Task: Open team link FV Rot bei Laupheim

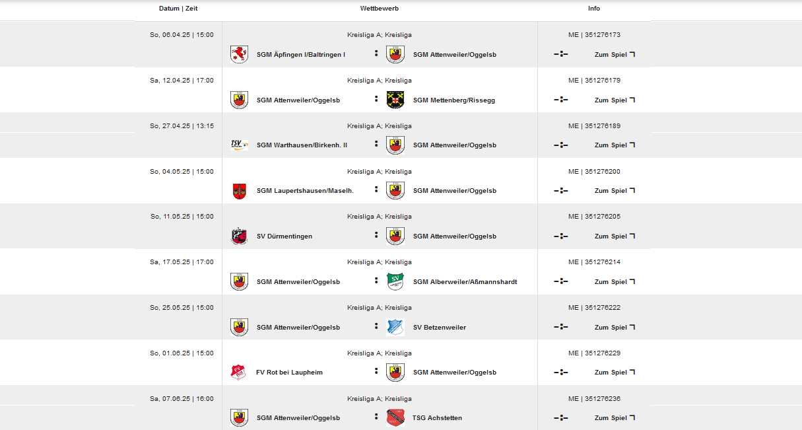Action: click(x=289, y=372)
